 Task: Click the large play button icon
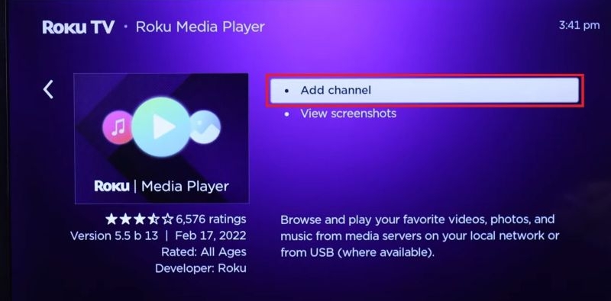coord(161,126)
